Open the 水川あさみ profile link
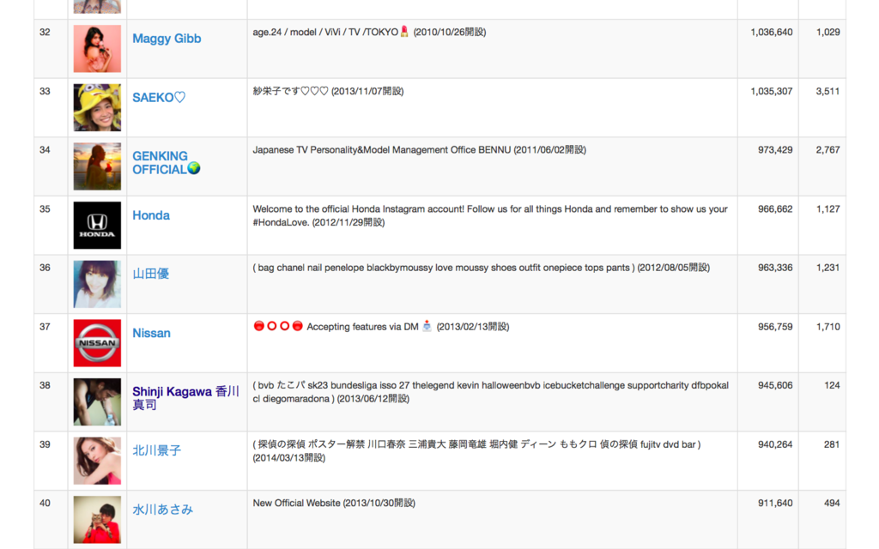The image size is (879, 549). pos(162,510)
